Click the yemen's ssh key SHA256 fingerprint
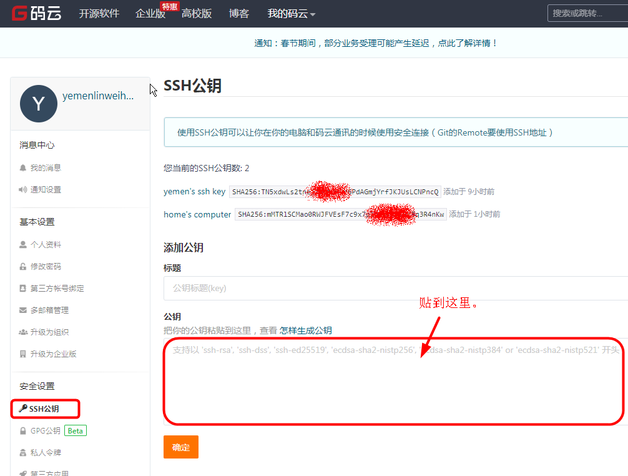Viewport: 628px width, 476px height. [335, 192]
